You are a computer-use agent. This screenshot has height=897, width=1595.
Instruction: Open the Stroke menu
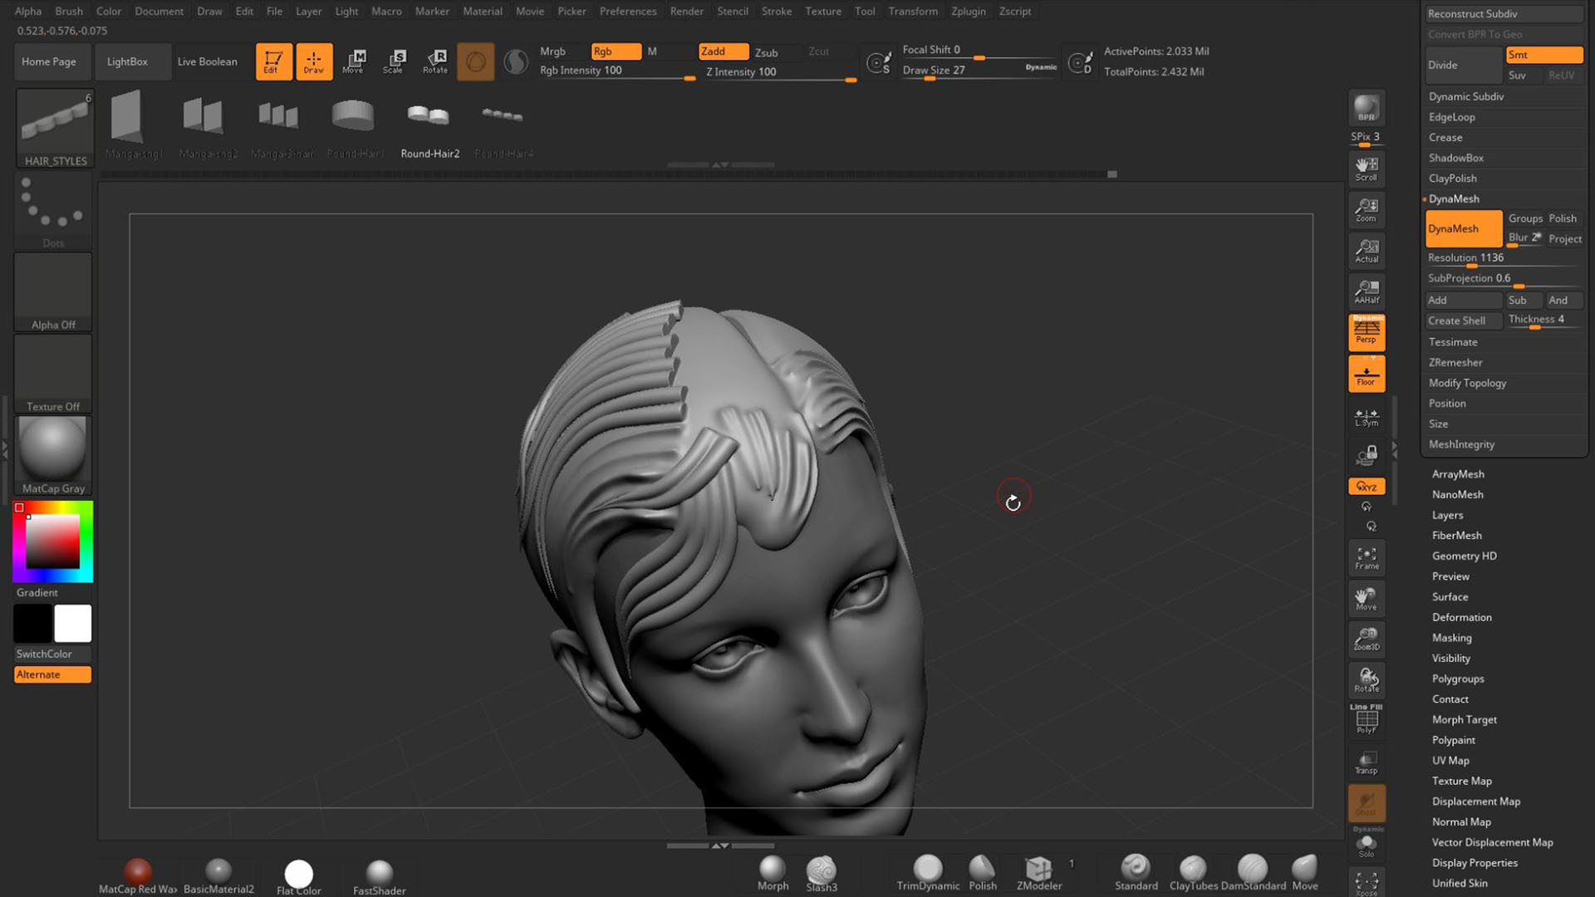(776, 11)
